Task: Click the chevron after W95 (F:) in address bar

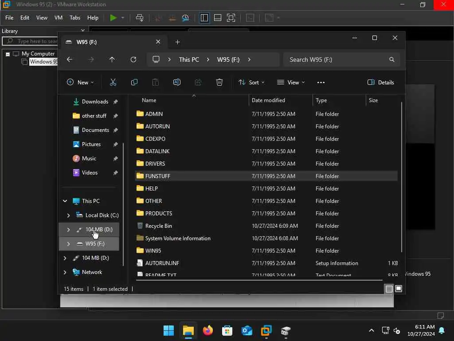Action: coord(249,59)
